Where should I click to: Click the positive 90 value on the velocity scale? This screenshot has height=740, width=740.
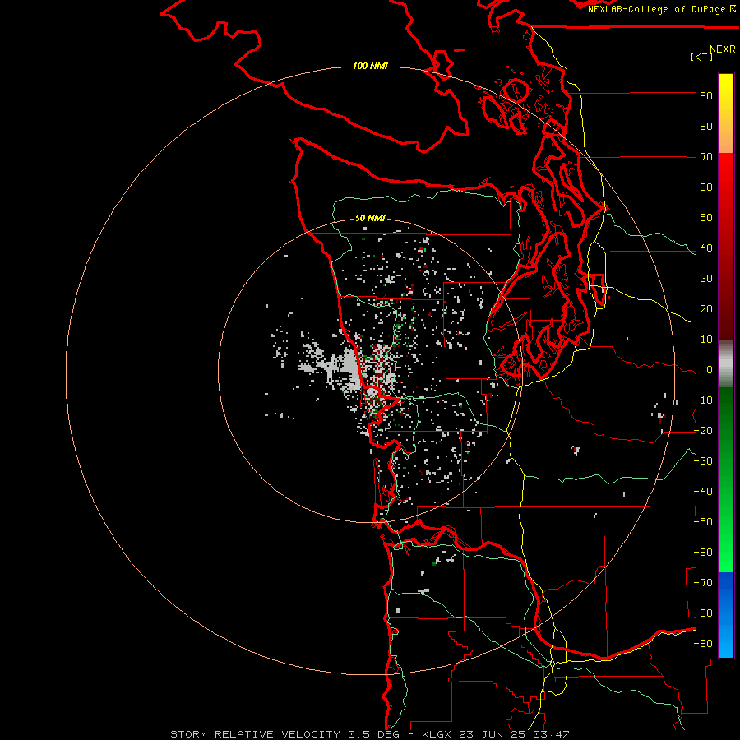click(706, 96)
